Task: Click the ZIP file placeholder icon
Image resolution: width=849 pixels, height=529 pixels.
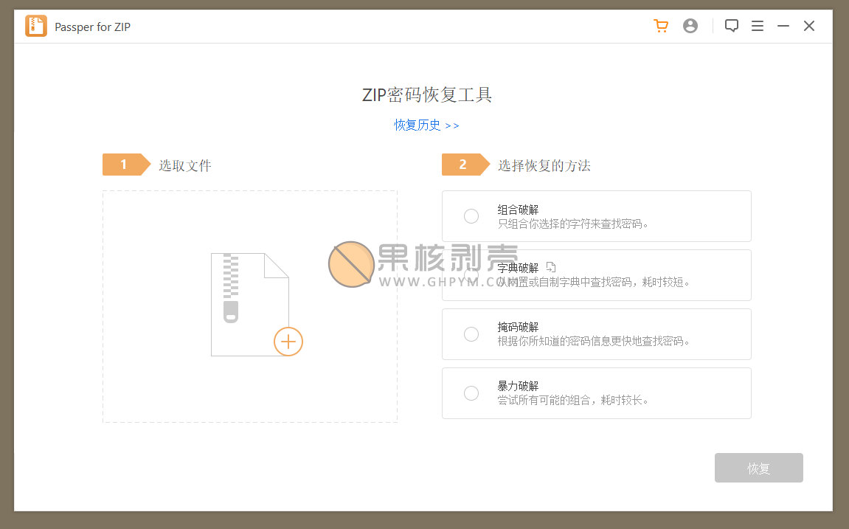Action: point(249,304)
